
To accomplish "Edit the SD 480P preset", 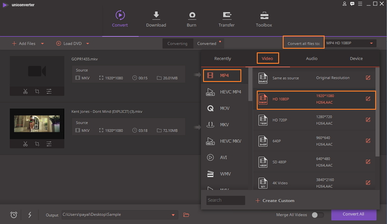I will 368,162.
